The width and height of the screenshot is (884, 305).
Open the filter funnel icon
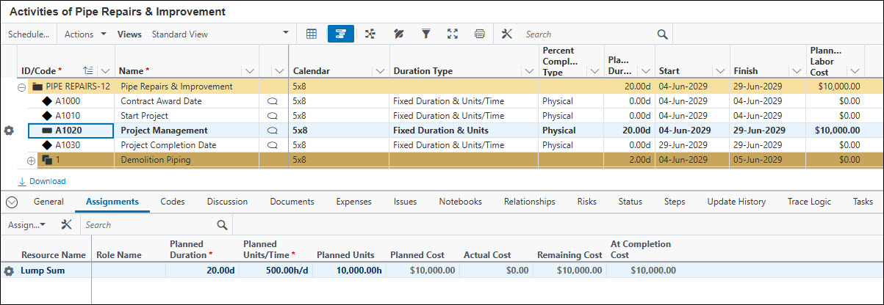point(425,34)
